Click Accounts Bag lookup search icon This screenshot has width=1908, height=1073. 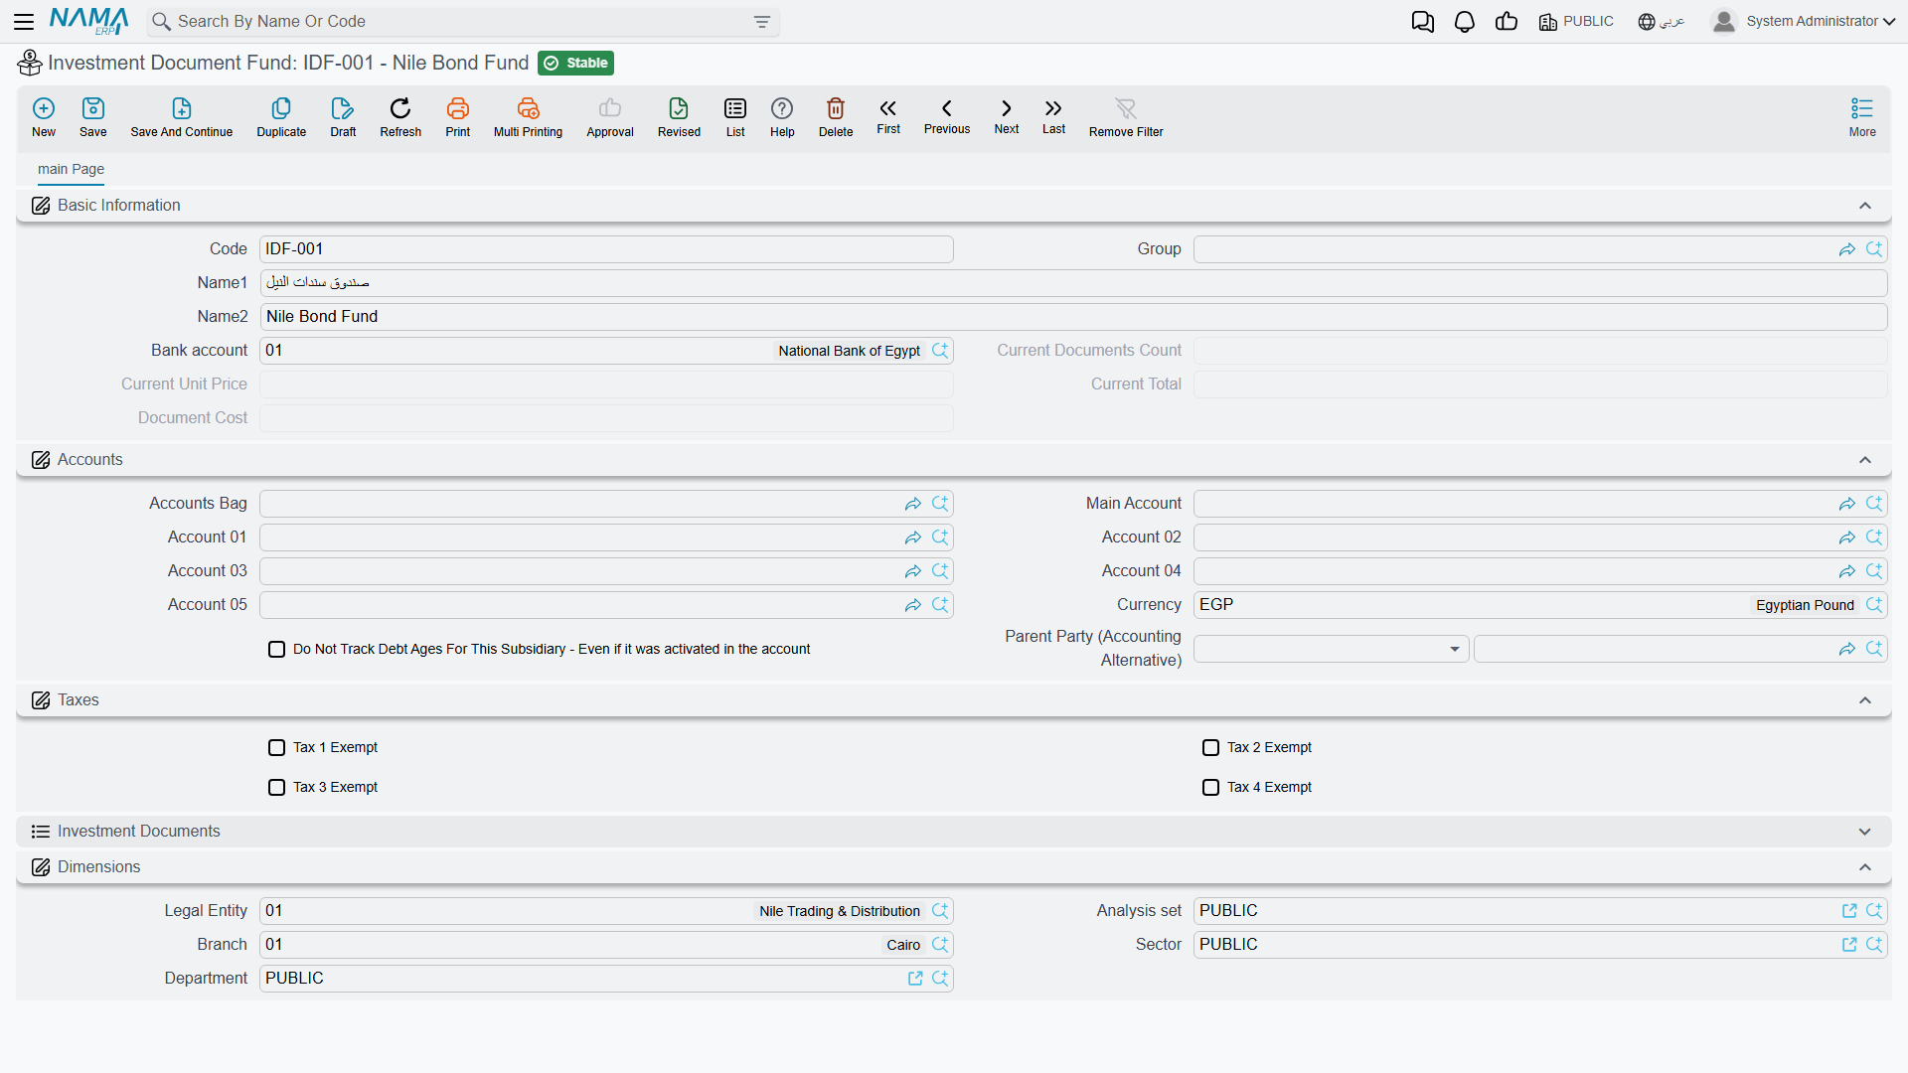pos(940,504)
